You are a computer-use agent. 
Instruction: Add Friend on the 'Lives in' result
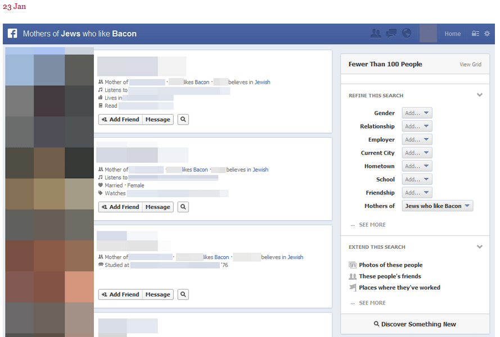click(x=120, y=120)
